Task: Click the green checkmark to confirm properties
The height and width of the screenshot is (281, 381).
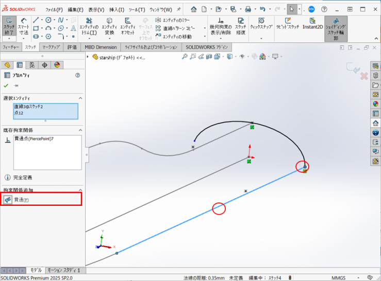Action: tap(6, 85)
